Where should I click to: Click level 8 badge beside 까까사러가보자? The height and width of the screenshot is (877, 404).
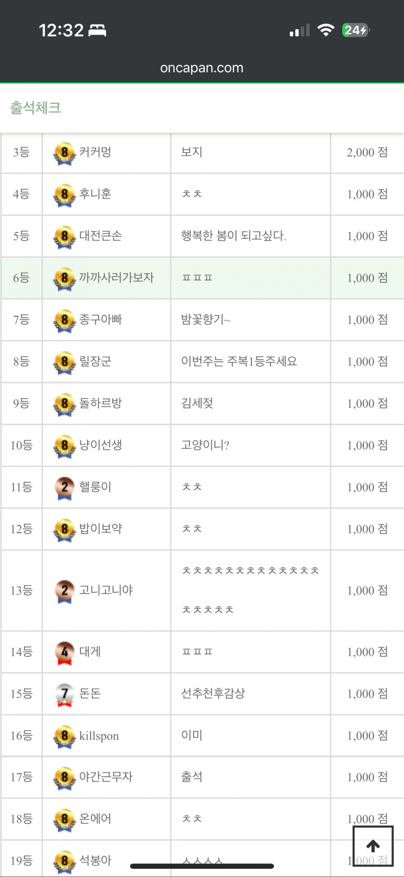tap(64, 278)
